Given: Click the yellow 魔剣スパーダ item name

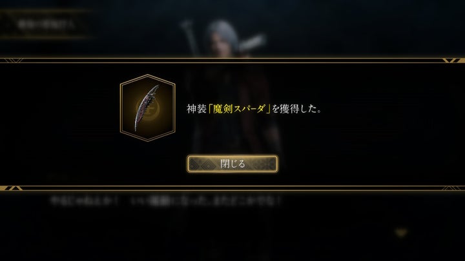Looking at the screenshot, I should 239,109.
